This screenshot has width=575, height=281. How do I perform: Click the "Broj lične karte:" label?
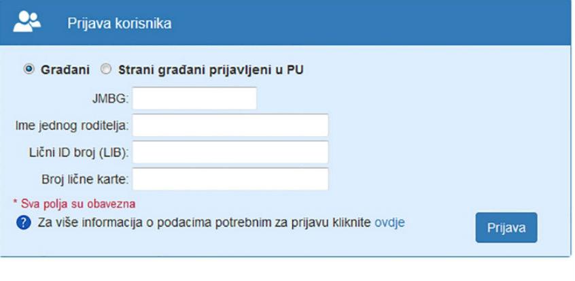coord(84,180)
